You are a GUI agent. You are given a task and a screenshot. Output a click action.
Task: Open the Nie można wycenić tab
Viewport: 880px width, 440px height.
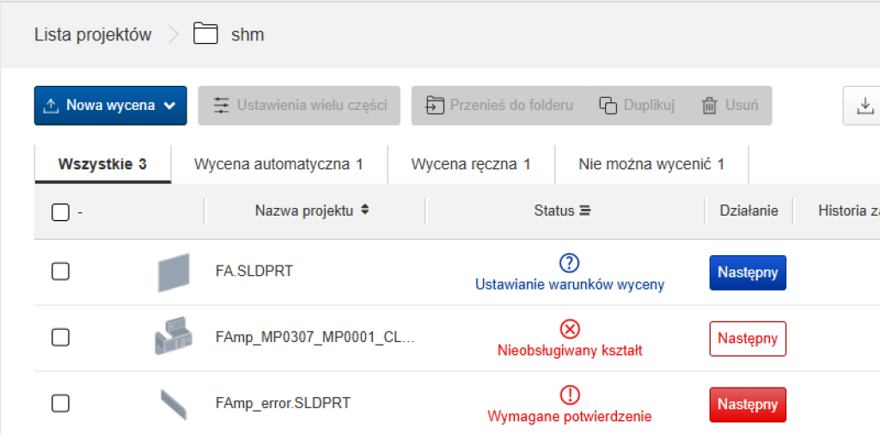click(651, 164)
